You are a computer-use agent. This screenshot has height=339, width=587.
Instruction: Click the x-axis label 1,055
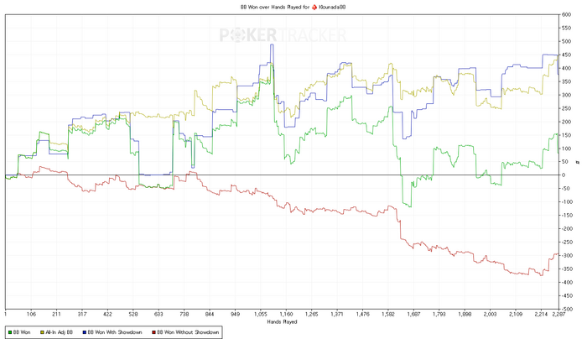261,315
